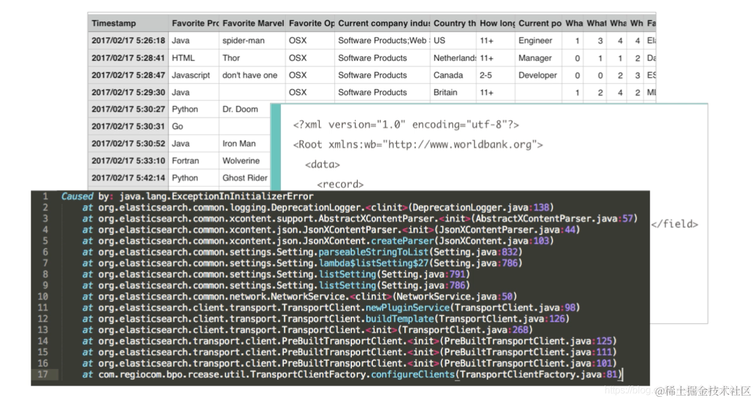Click the parseableStringToList Setting.java:832 line
This screenshot has width=755, height=401.
click(302, 252)
